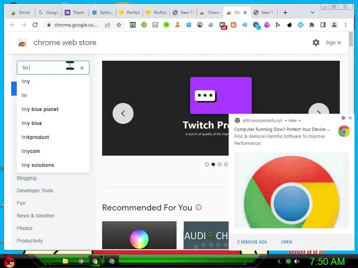Image resolution: width=358 pixels, height=268 pixels.
Task: Click the purple onion-circle extension icon
Action: pyautogui.click(x=267, y=25)
